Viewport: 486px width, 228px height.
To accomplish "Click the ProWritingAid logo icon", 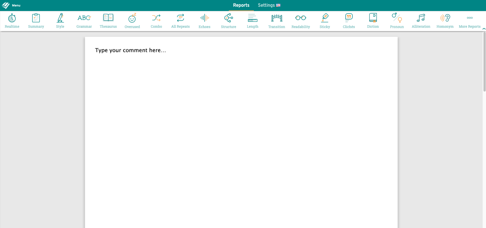I will (x=6, y=5).
